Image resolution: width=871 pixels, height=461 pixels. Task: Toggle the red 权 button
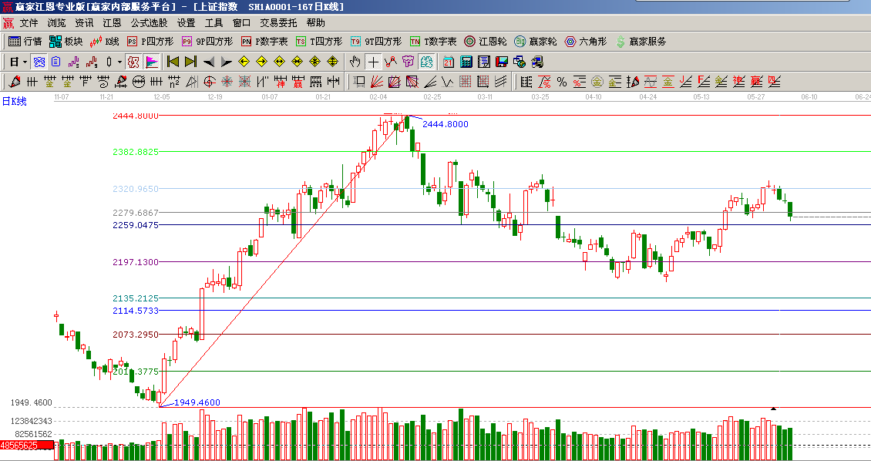[133, 62]
